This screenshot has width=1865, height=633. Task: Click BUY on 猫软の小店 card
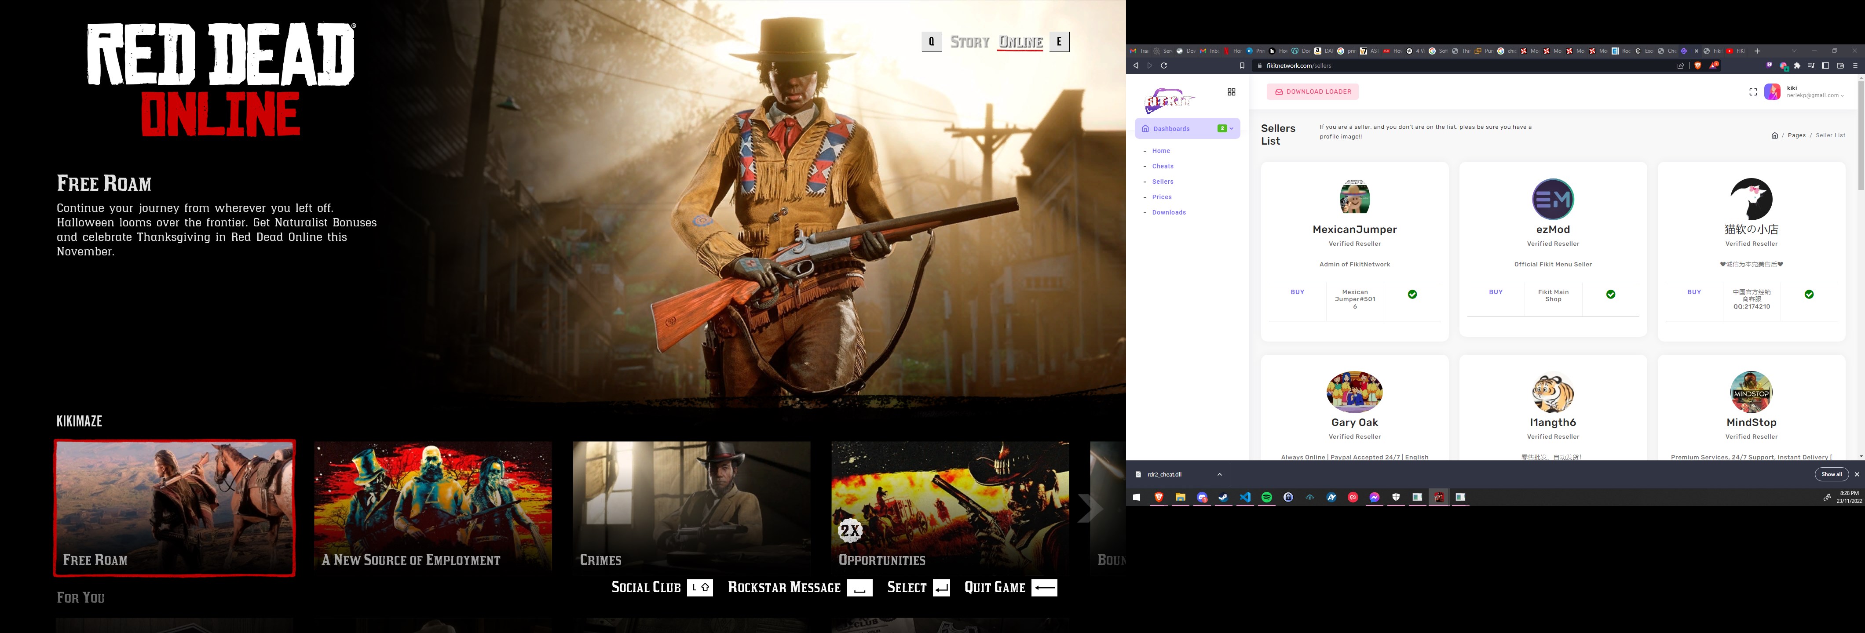[x=1694, y=292]
